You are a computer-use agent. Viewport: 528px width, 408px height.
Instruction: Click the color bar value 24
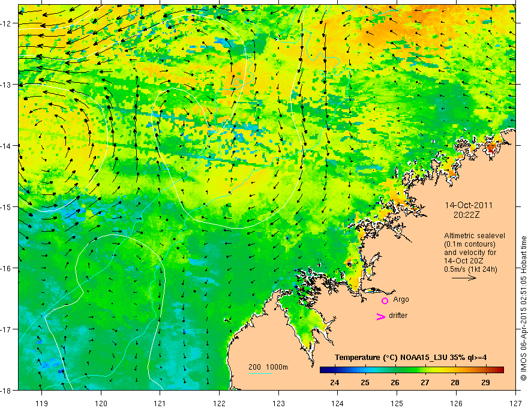point(334,383)
